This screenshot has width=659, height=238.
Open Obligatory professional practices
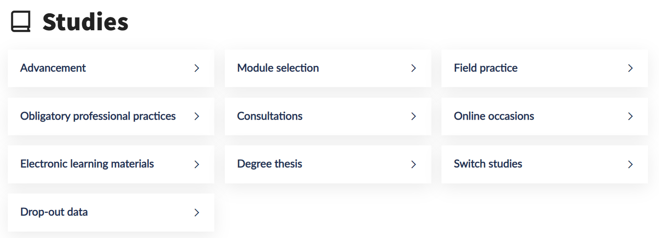pos(98,116)
